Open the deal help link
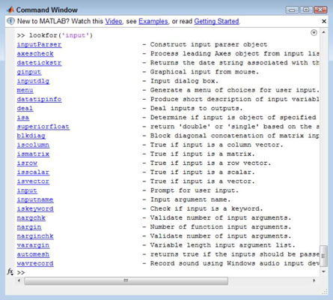Screen dimensions: 333x300 25,108
